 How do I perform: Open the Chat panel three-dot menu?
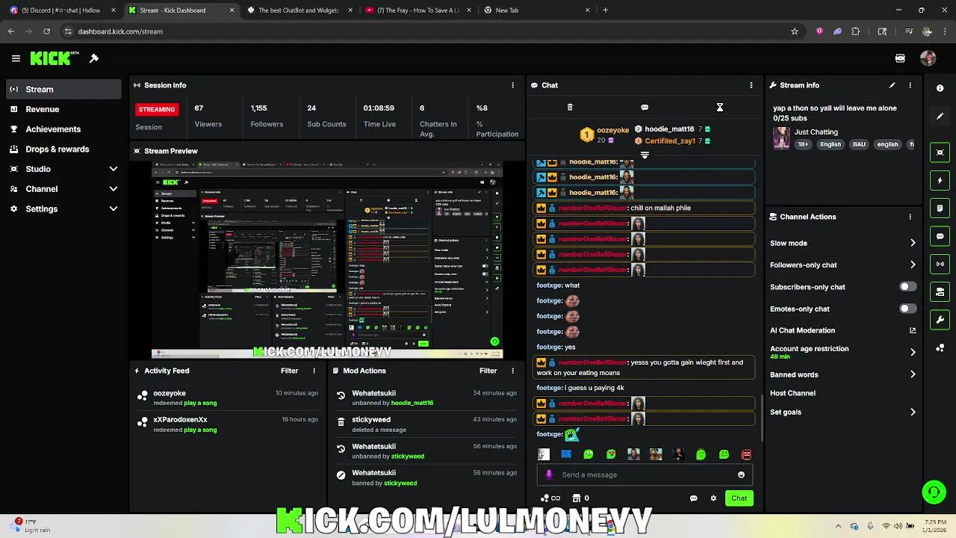point(751,85)
